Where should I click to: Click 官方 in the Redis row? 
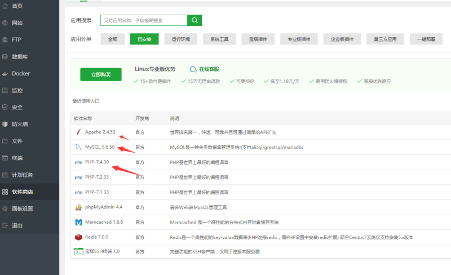tap(140, 237)
